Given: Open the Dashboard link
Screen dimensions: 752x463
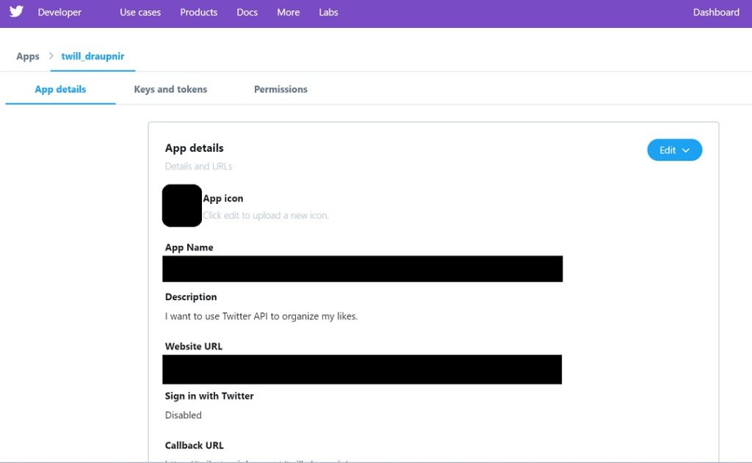Looking at the screenshot, I should click(716, 12).
